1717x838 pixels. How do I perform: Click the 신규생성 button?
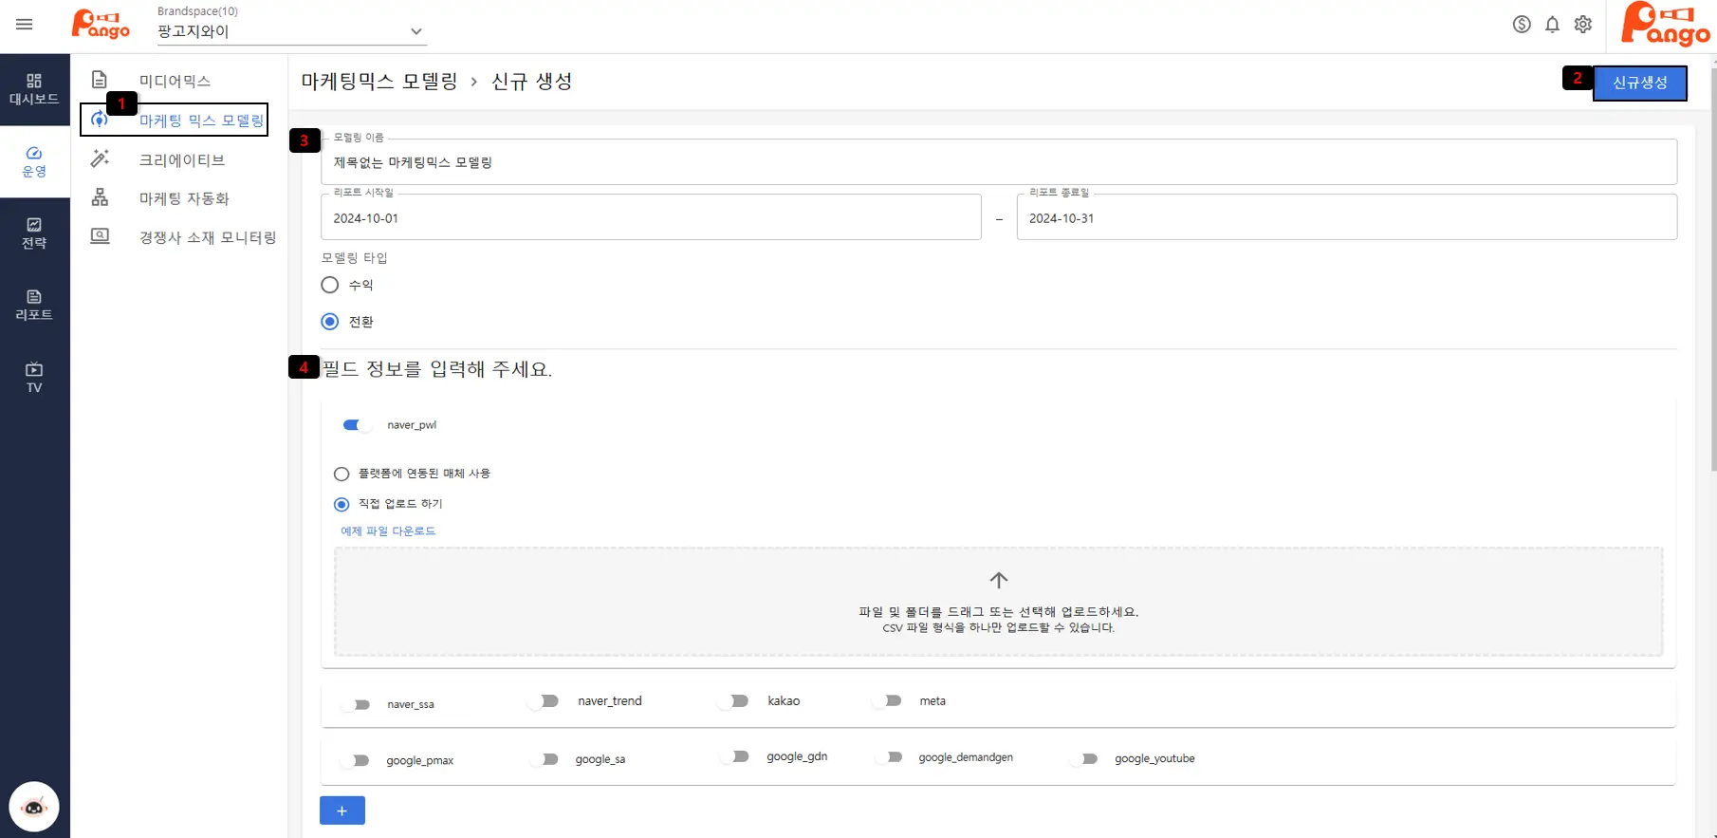1639,83
